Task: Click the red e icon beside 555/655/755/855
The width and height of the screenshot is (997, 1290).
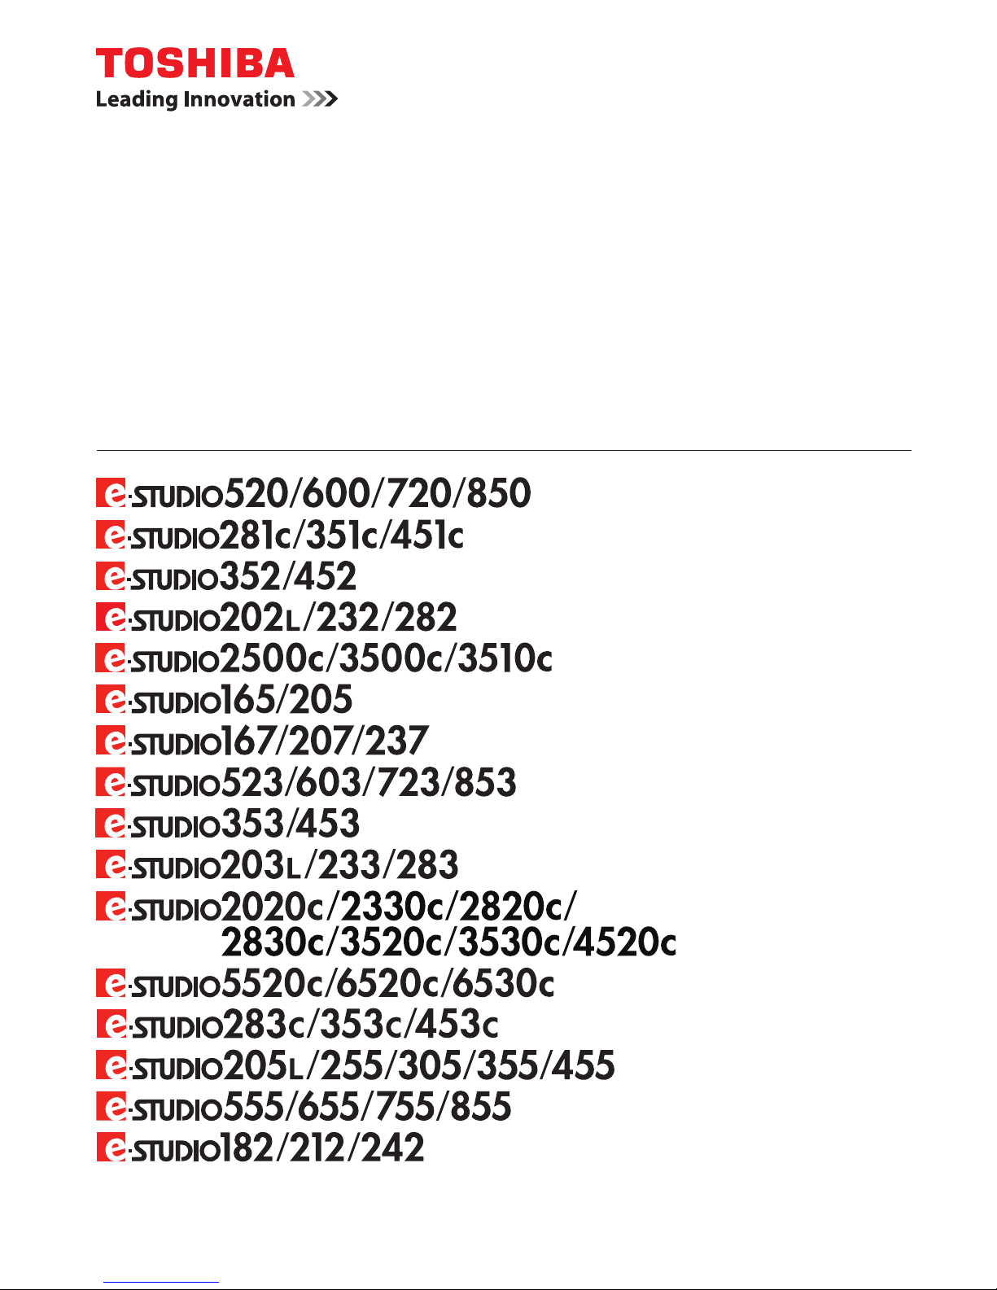Action: (x=110, y=1106)
